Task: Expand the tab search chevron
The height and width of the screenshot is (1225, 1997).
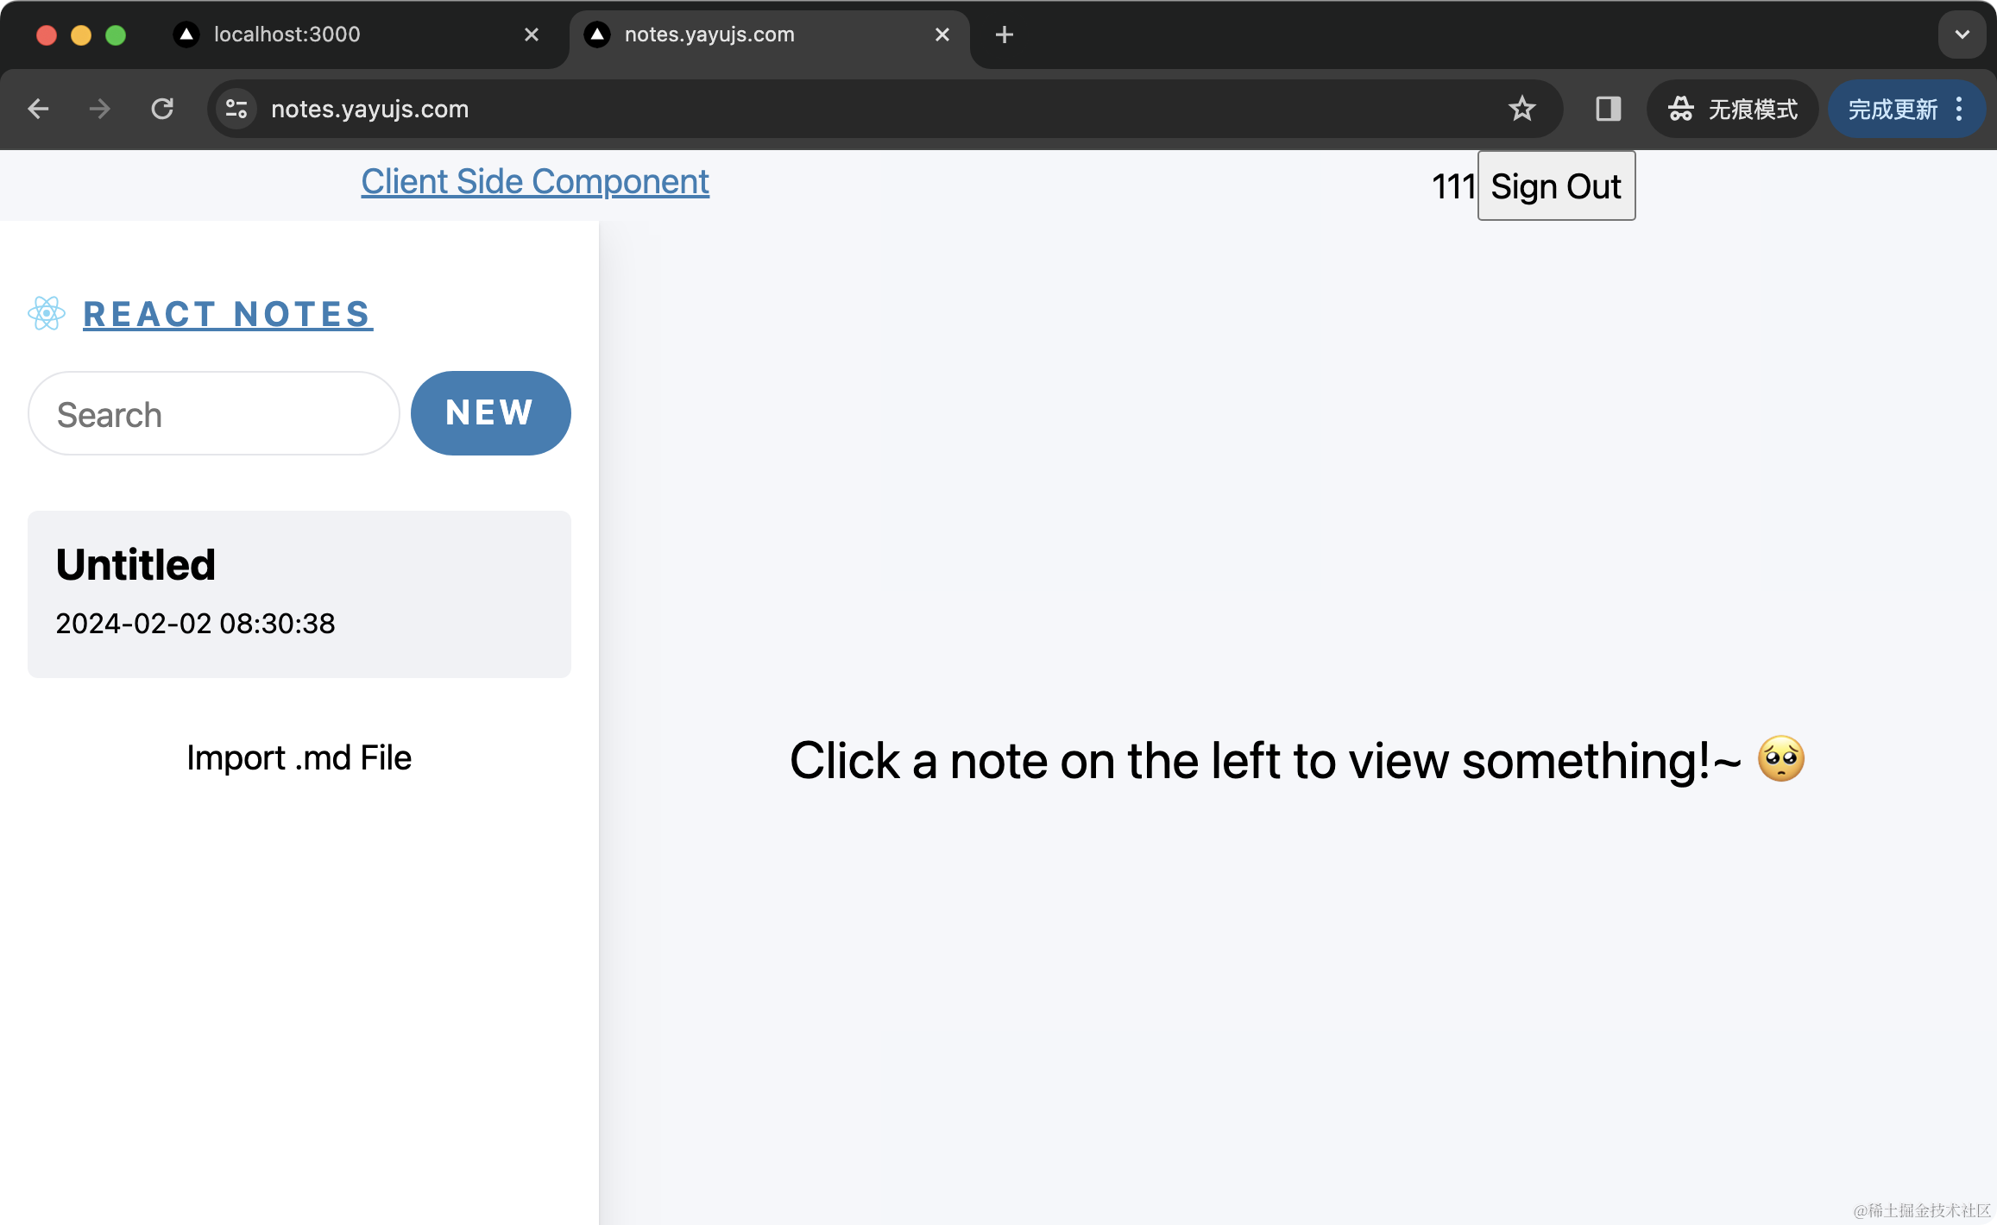Action: point(1962,35)
